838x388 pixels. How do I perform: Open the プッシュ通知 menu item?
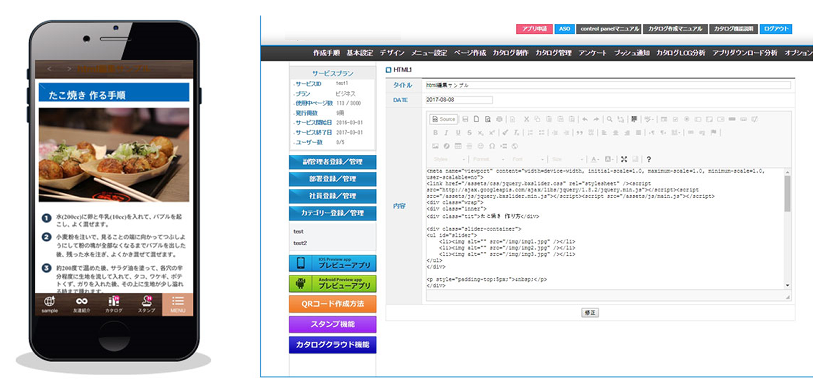point(632,53)
